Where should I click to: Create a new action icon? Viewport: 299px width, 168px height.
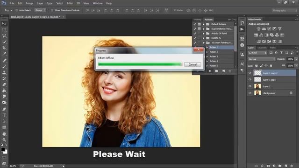point(223,71)
